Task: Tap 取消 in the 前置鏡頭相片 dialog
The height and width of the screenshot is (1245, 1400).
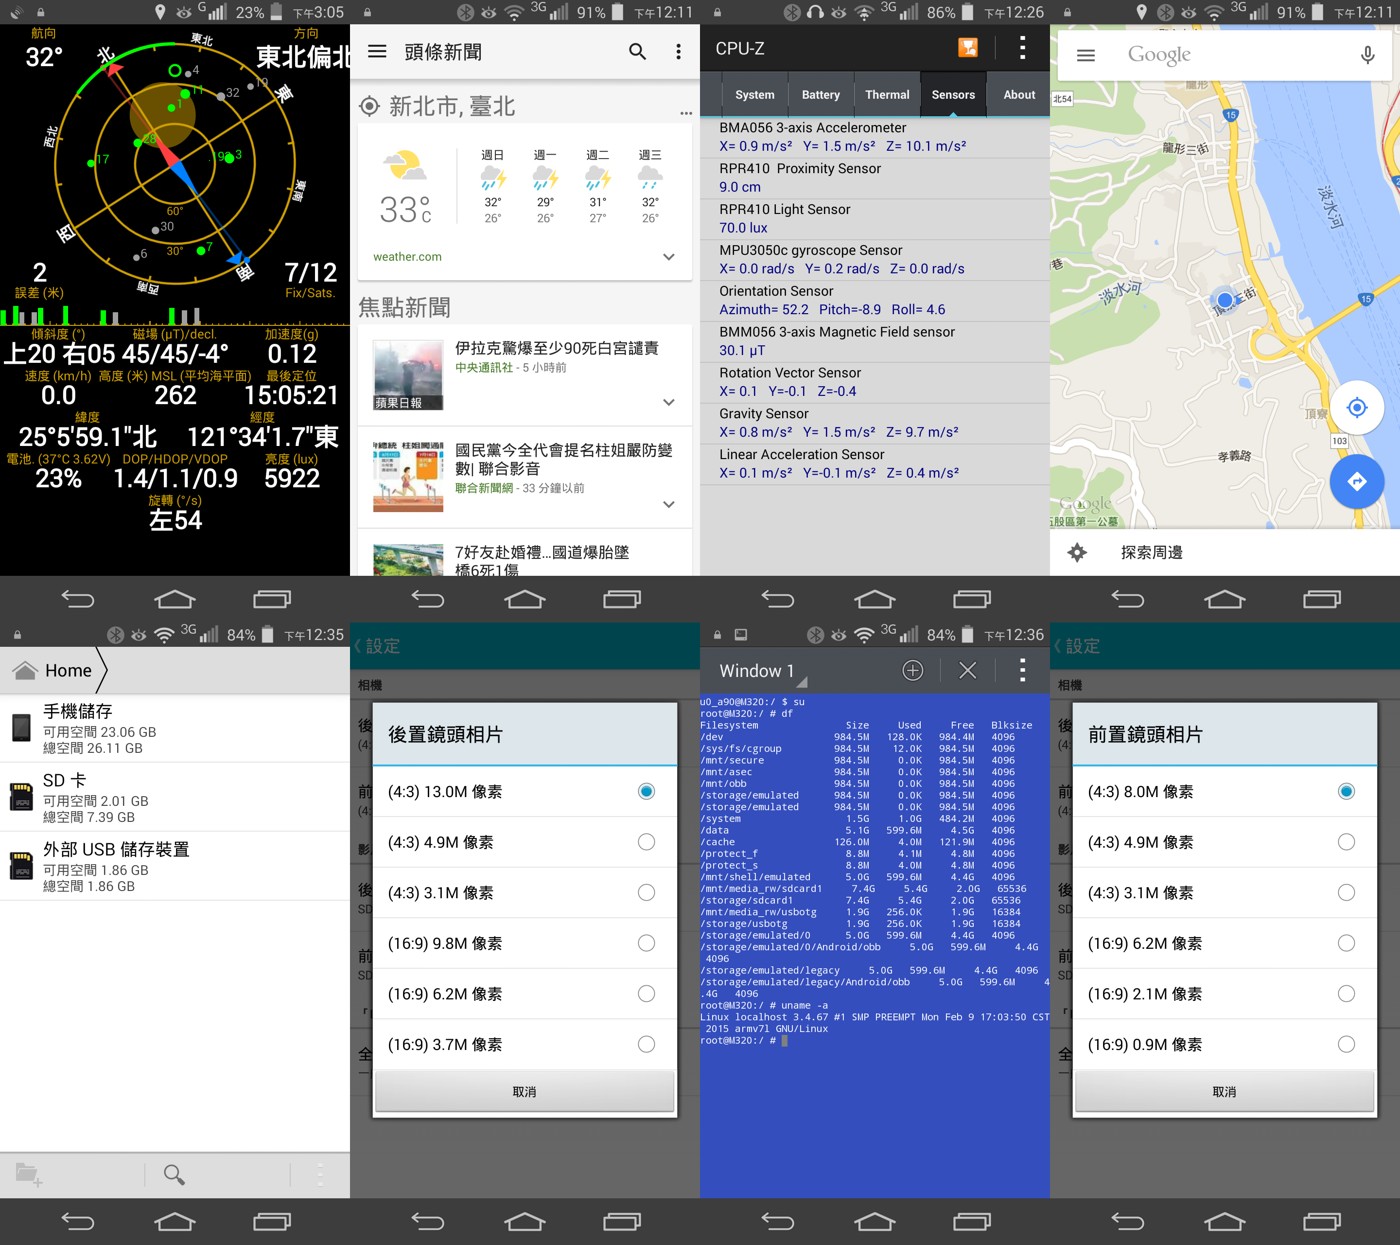Action: point(1225,1091)
